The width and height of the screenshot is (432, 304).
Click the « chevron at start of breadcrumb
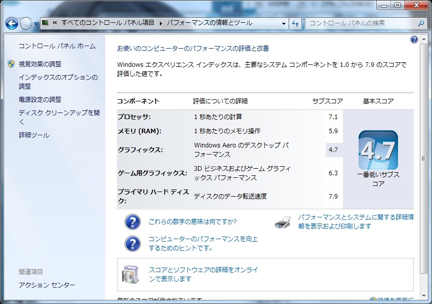tap(54, 23)
